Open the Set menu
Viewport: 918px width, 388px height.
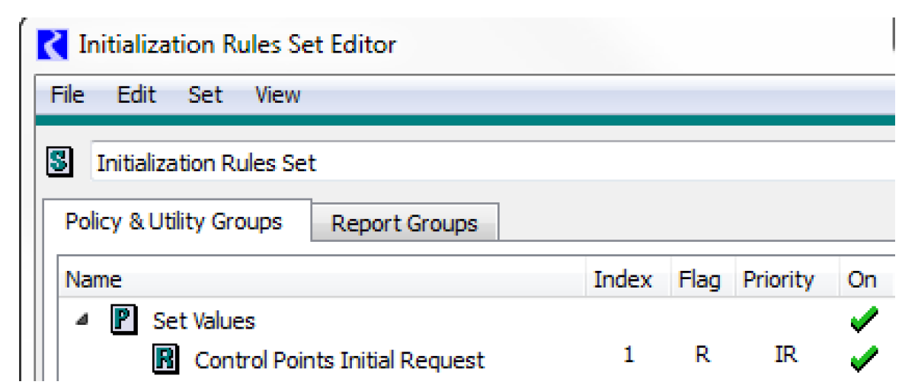205,95
